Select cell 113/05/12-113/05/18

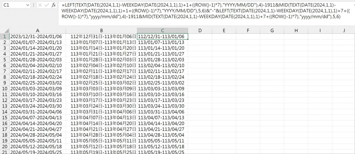point(163,146)
